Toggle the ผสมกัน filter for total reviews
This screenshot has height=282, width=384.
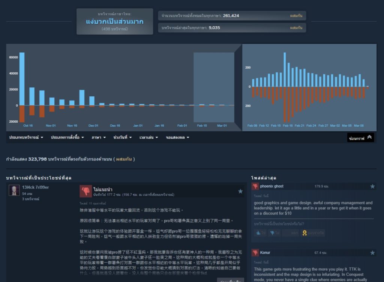pos(296,16)
